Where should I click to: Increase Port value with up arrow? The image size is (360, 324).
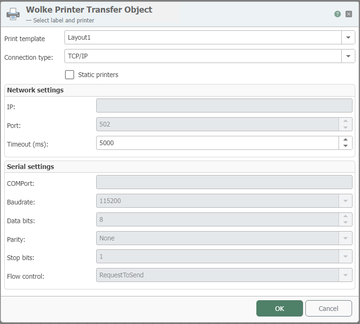346,121
